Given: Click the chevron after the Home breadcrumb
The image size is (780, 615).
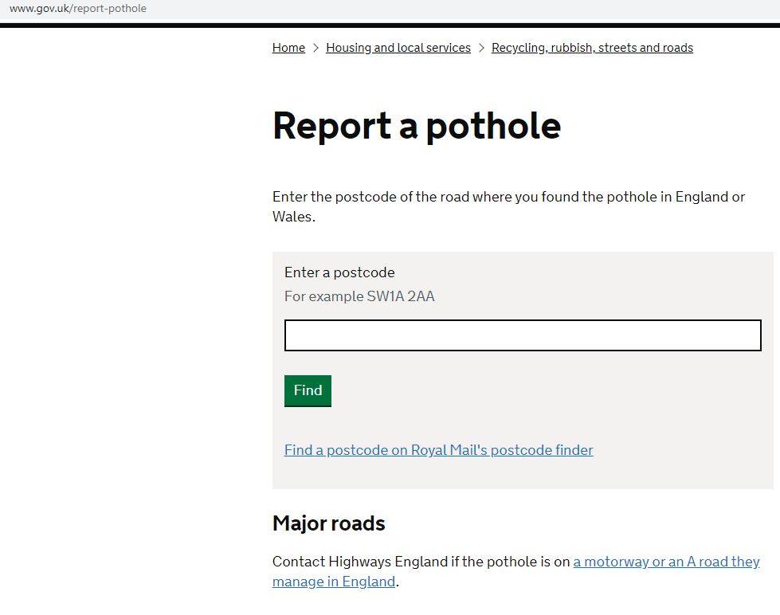Looking at the screenshot, I should pyautogui.click(x=316, y=48).
